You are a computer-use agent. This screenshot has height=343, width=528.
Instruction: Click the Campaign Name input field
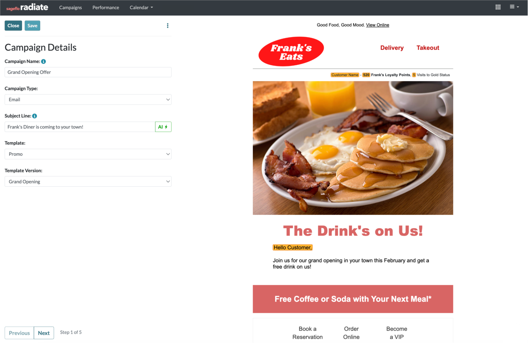pyautogui.click(x=88, y=72)
